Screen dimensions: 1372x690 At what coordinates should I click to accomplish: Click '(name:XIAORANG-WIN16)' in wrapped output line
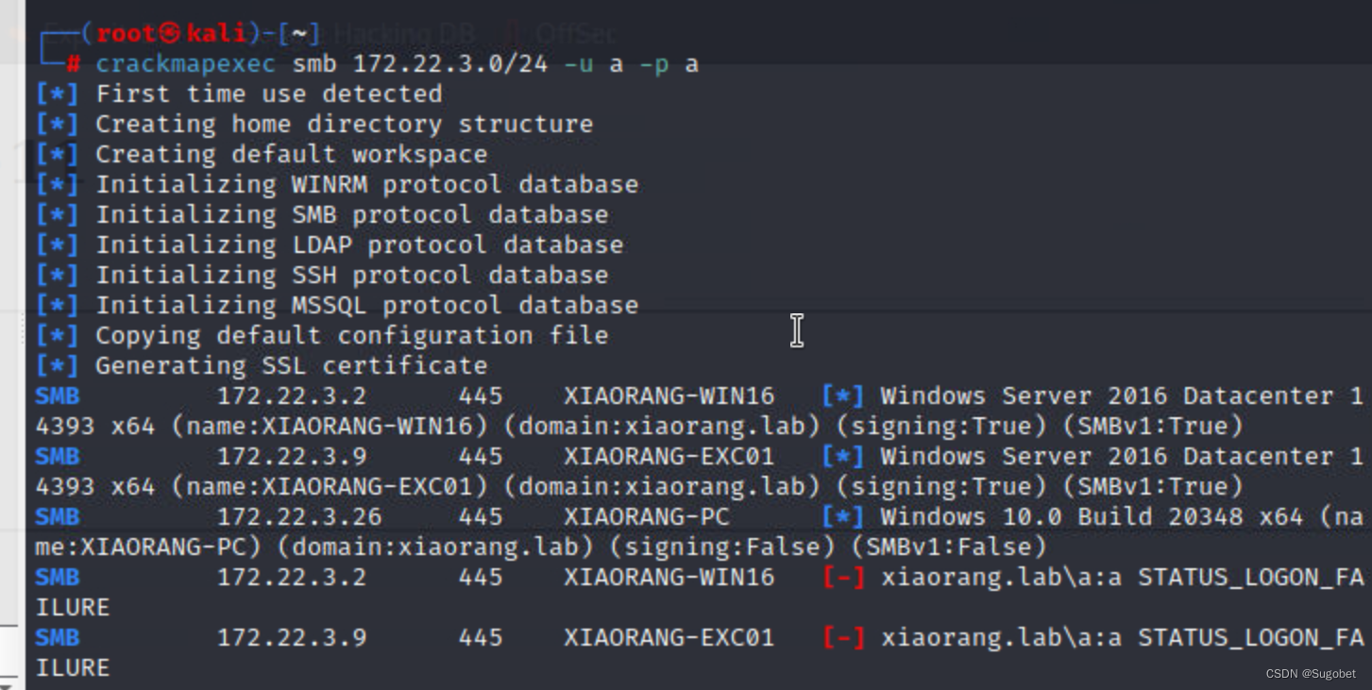click(x=330, y=427)
